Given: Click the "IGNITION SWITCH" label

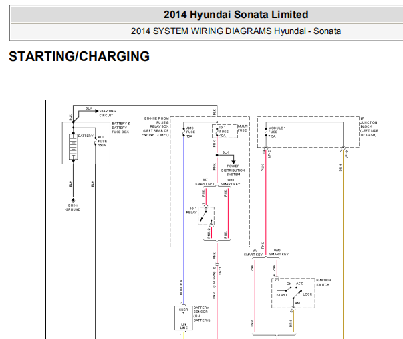Looking at the screenshot, I should (x=323, y=282).
